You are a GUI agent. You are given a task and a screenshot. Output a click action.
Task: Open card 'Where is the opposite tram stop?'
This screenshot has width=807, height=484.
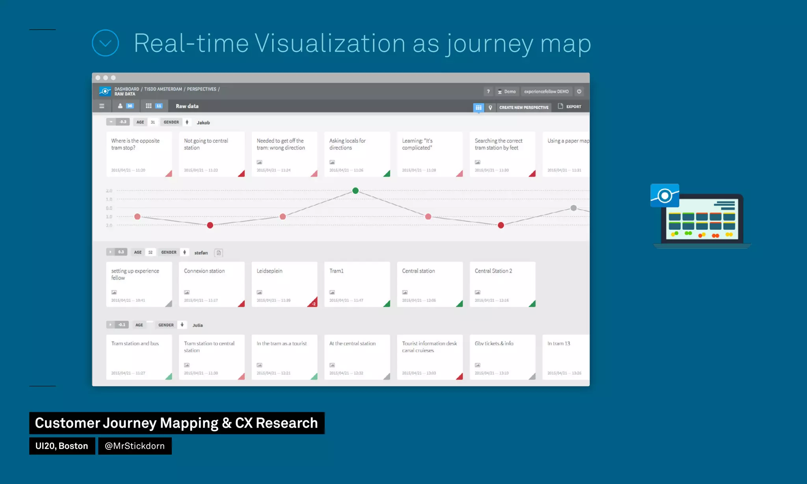click(139, 154)
